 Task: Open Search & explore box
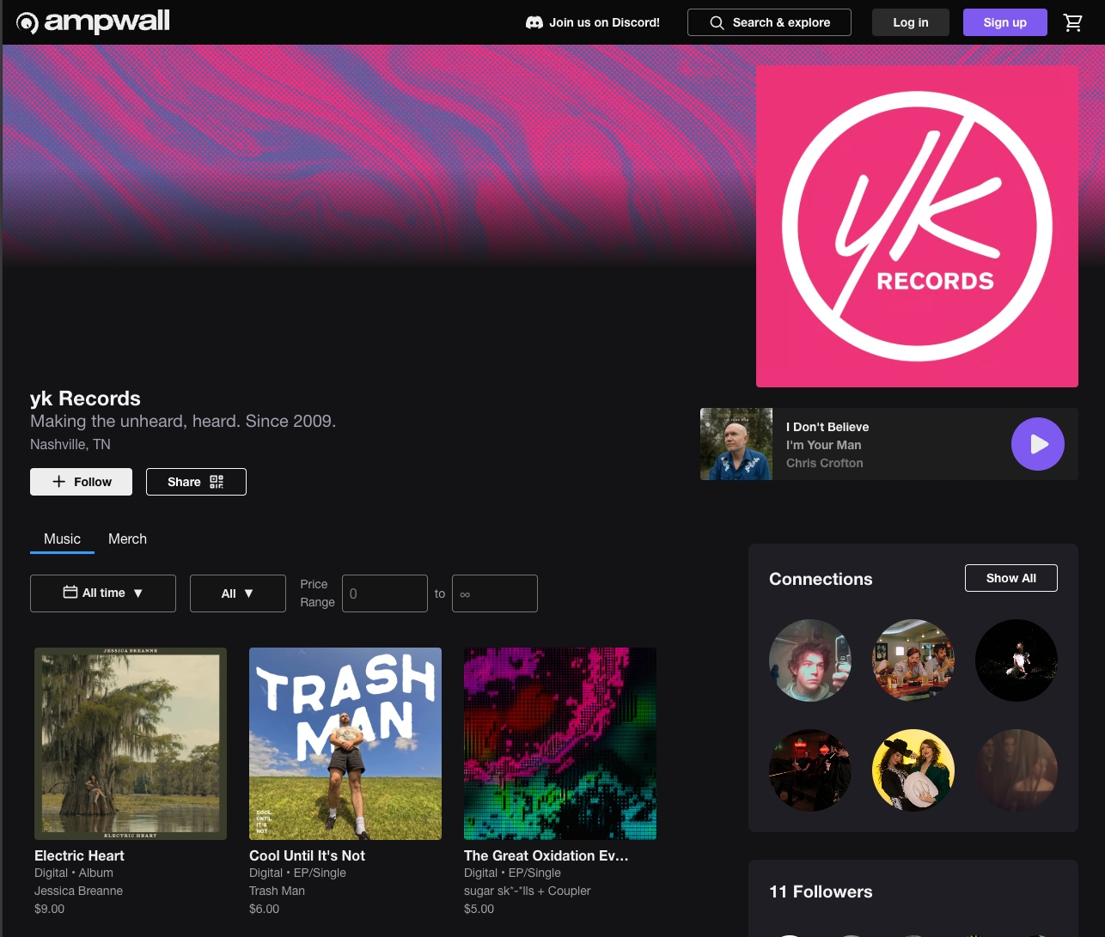pyautogui.click(x=769, y=23)
